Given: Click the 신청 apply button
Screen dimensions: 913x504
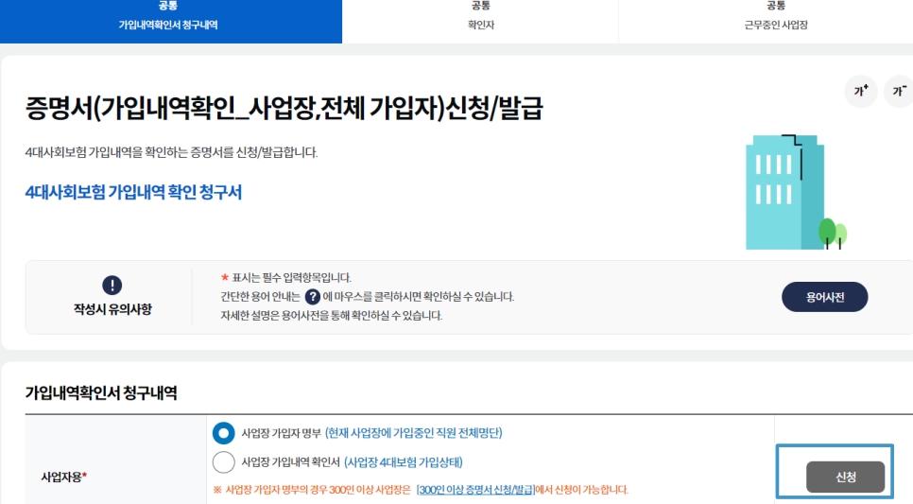Looking at the screenshot, I should (846, 477).
